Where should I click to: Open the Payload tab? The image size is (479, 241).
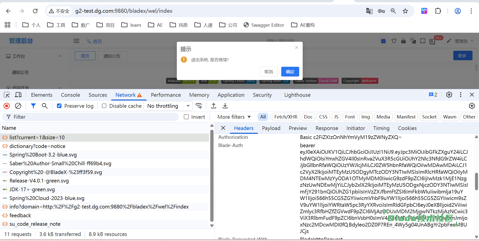click(x=271, y=128)
